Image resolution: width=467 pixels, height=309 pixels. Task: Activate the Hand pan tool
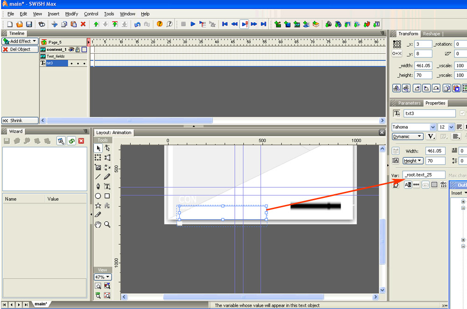tap(98, 225)
